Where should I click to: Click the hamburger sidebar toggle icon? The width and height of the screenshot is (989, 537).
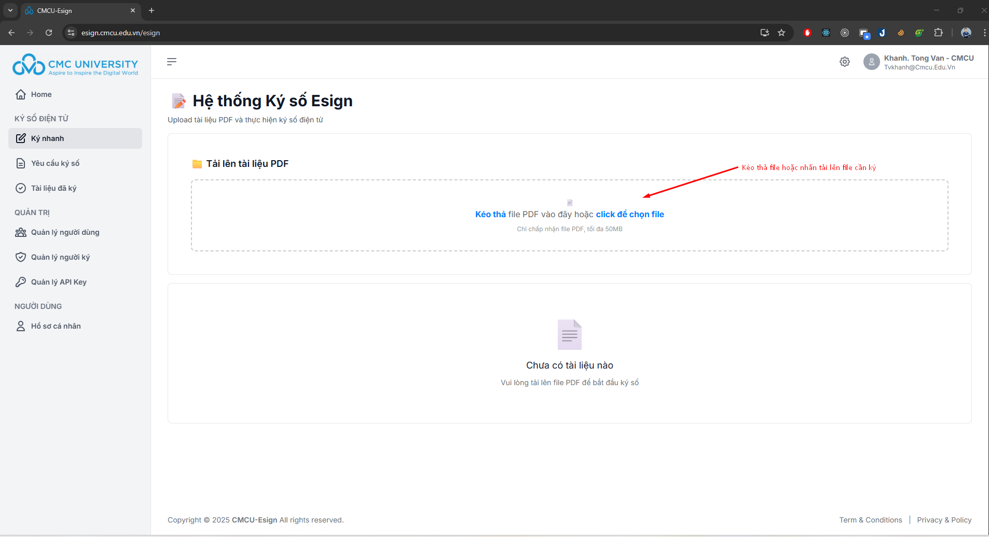point(172,62)
